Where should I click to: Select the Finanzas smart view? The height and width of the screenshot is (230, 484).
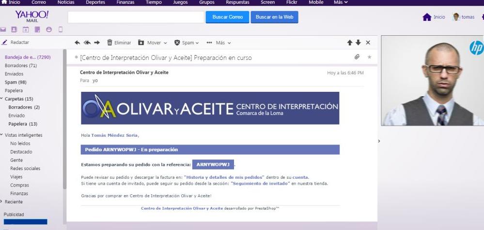tap(19, 193)
